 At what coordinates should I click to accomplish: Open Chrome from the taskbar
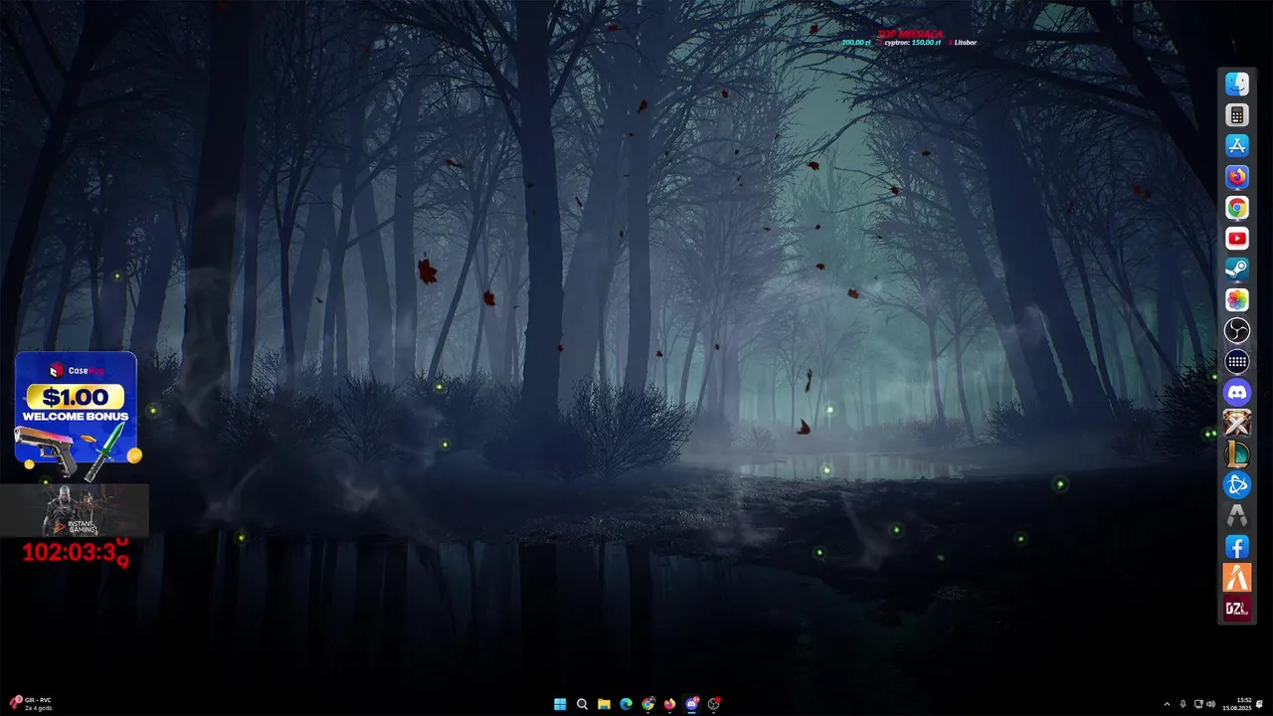tap(648, 704)
